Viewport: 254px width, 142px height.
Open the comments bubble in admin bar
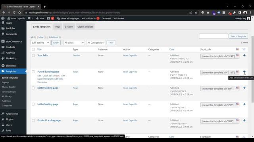pos(29,19)
